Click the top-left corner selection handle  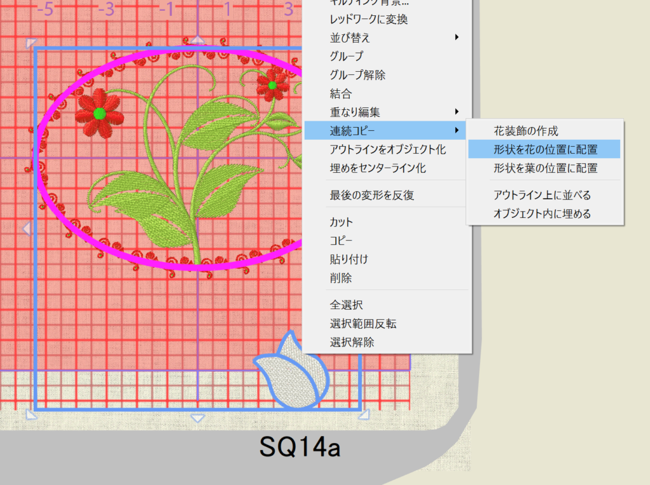click(30, 43)
